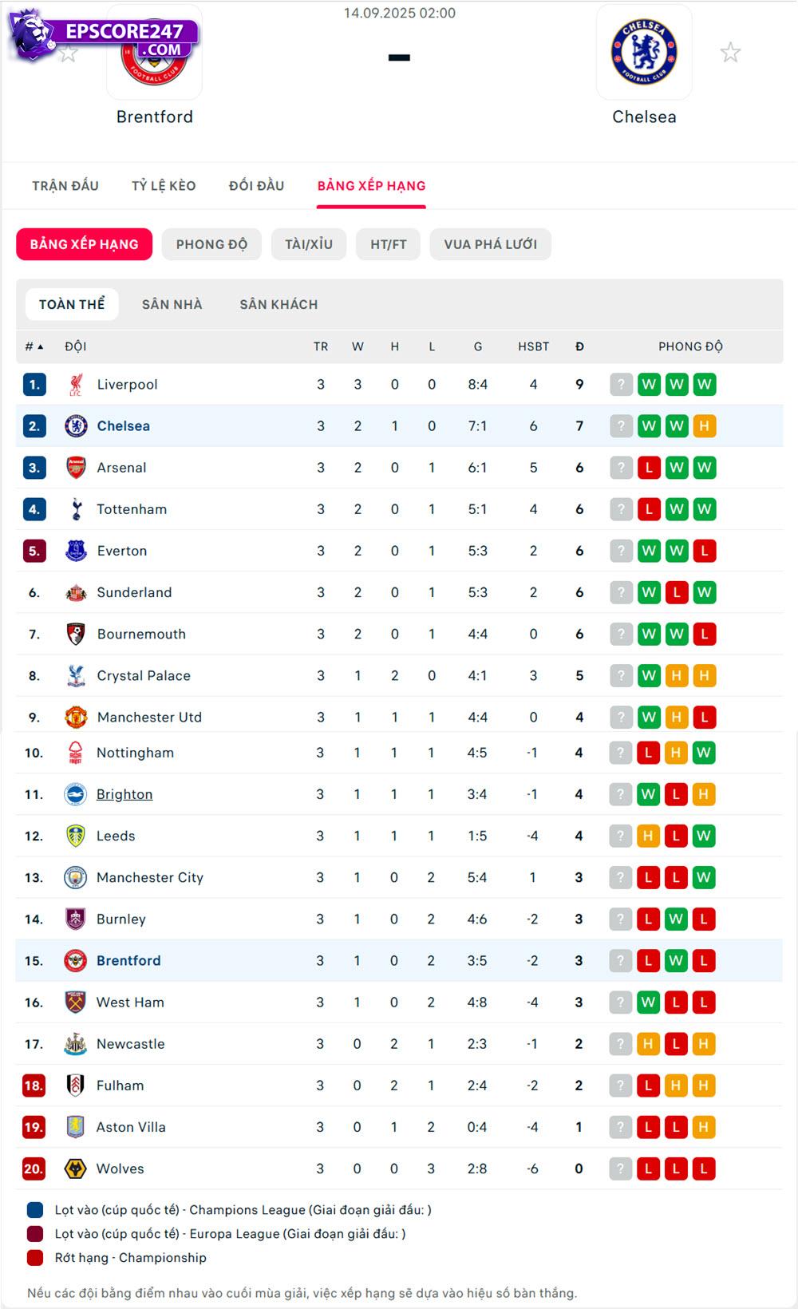Show the VUA PHÁ LƯỚI list

click(x=490, y=244)
